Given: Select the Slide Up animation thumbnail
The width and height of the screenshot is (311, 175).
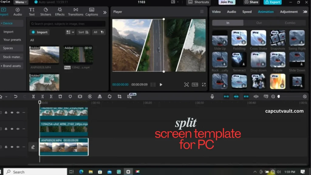Looking at the screenshot, I should click(220, 38).
